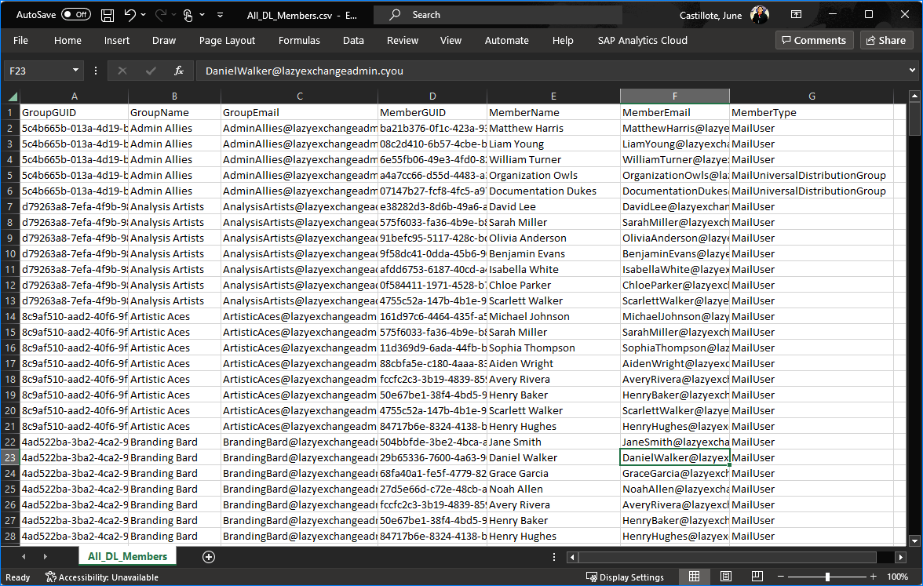The height and width of the screenshot is (586, 923).
Task: Click the zoom slider handle
Action: [x=827, y=577]
